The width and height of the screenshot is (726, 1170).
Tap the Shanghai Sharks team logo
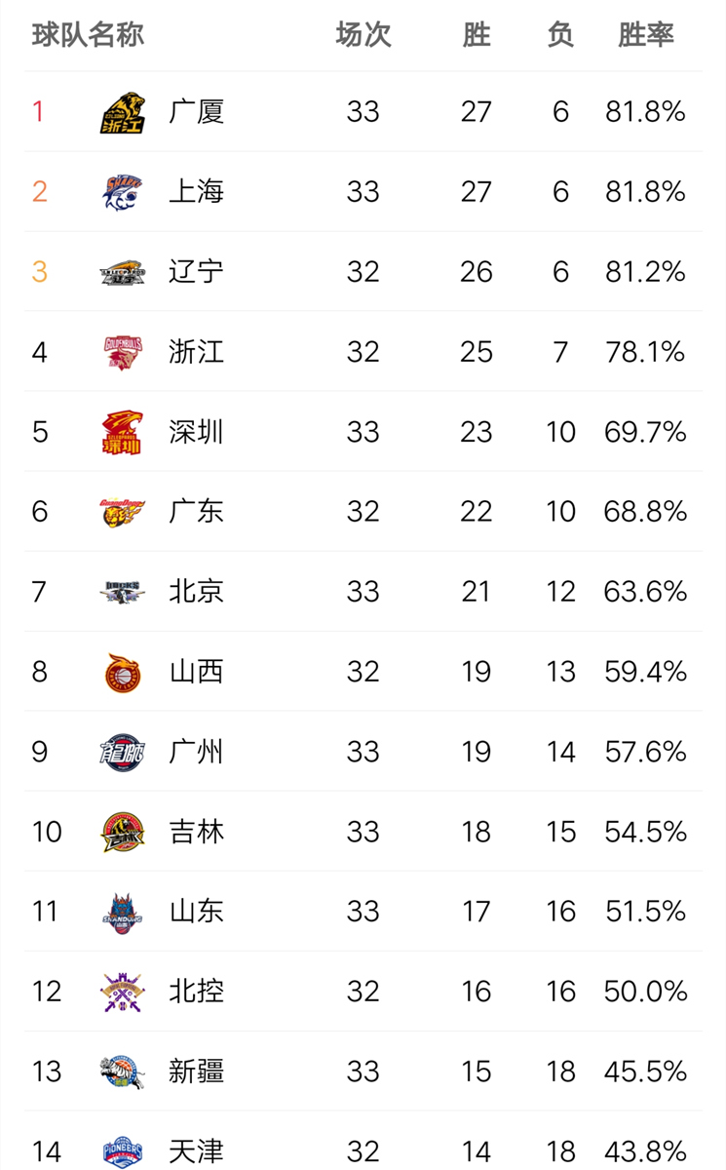coord(124,192)
